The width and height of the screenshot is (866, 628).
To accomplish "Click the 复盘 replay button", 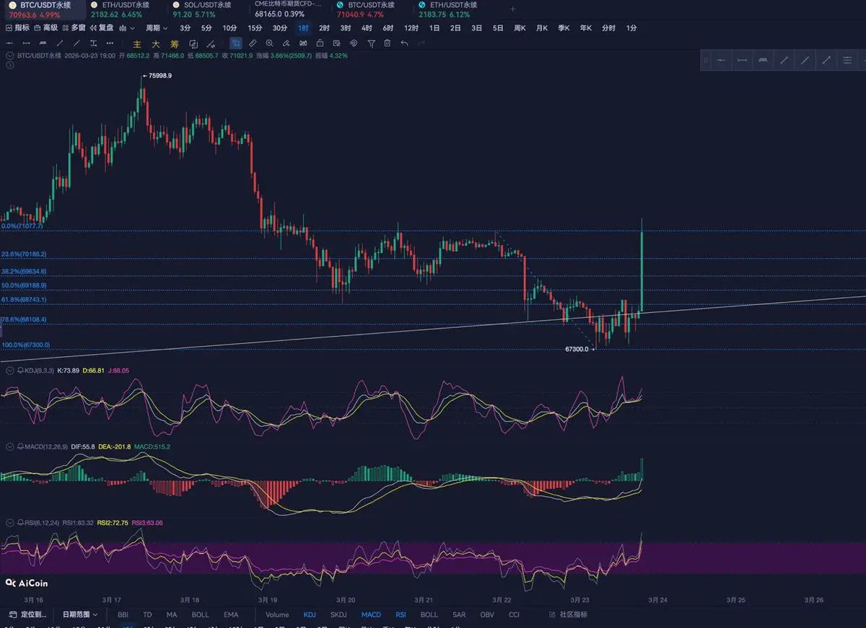I will (x=102, y=28).
